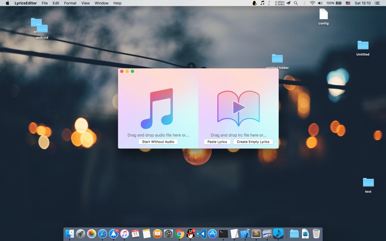Open the Wi-Fi status menu
Screen dimensions: 386x241
[x=312, y=3]
